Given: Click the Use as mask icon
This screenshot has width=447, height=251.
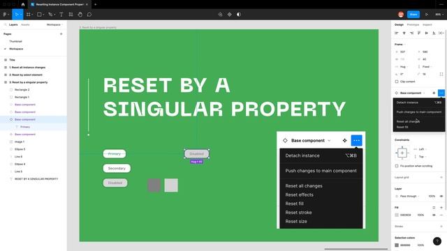Looking at the screenshot, I should tap(239, 14).
